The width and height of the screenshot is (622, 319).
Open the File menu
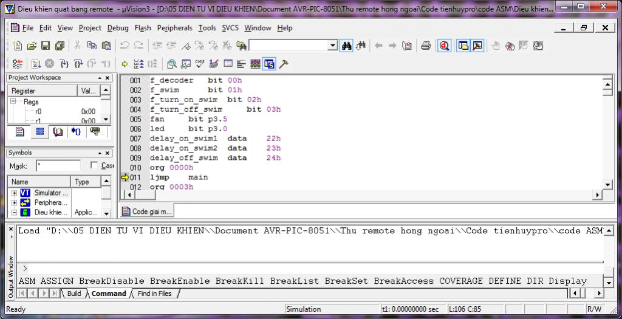[28, 28]
